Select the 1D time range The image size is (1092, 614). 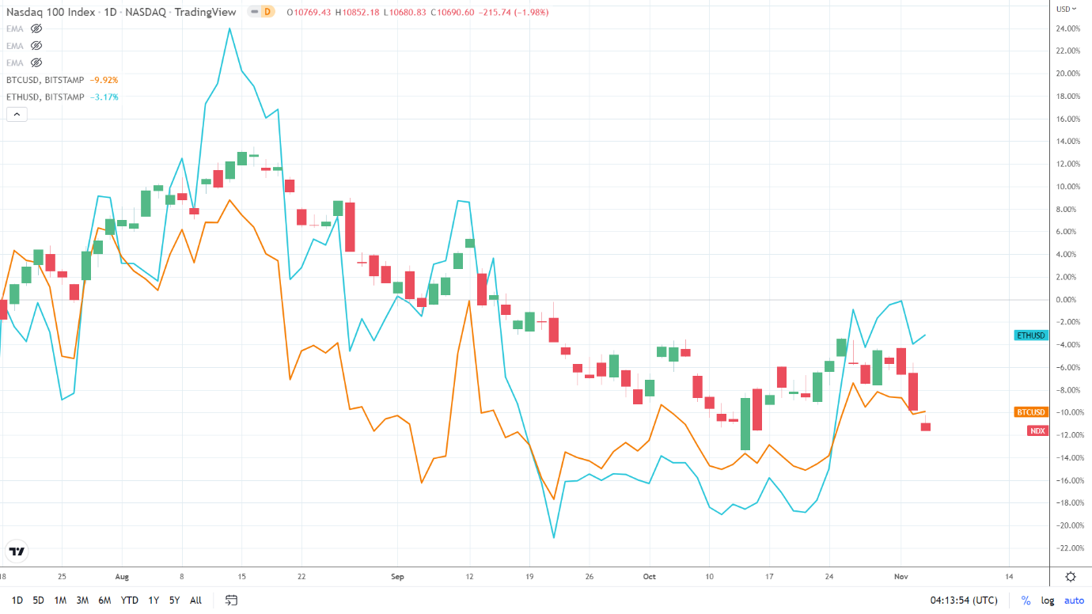pos(17,601)
